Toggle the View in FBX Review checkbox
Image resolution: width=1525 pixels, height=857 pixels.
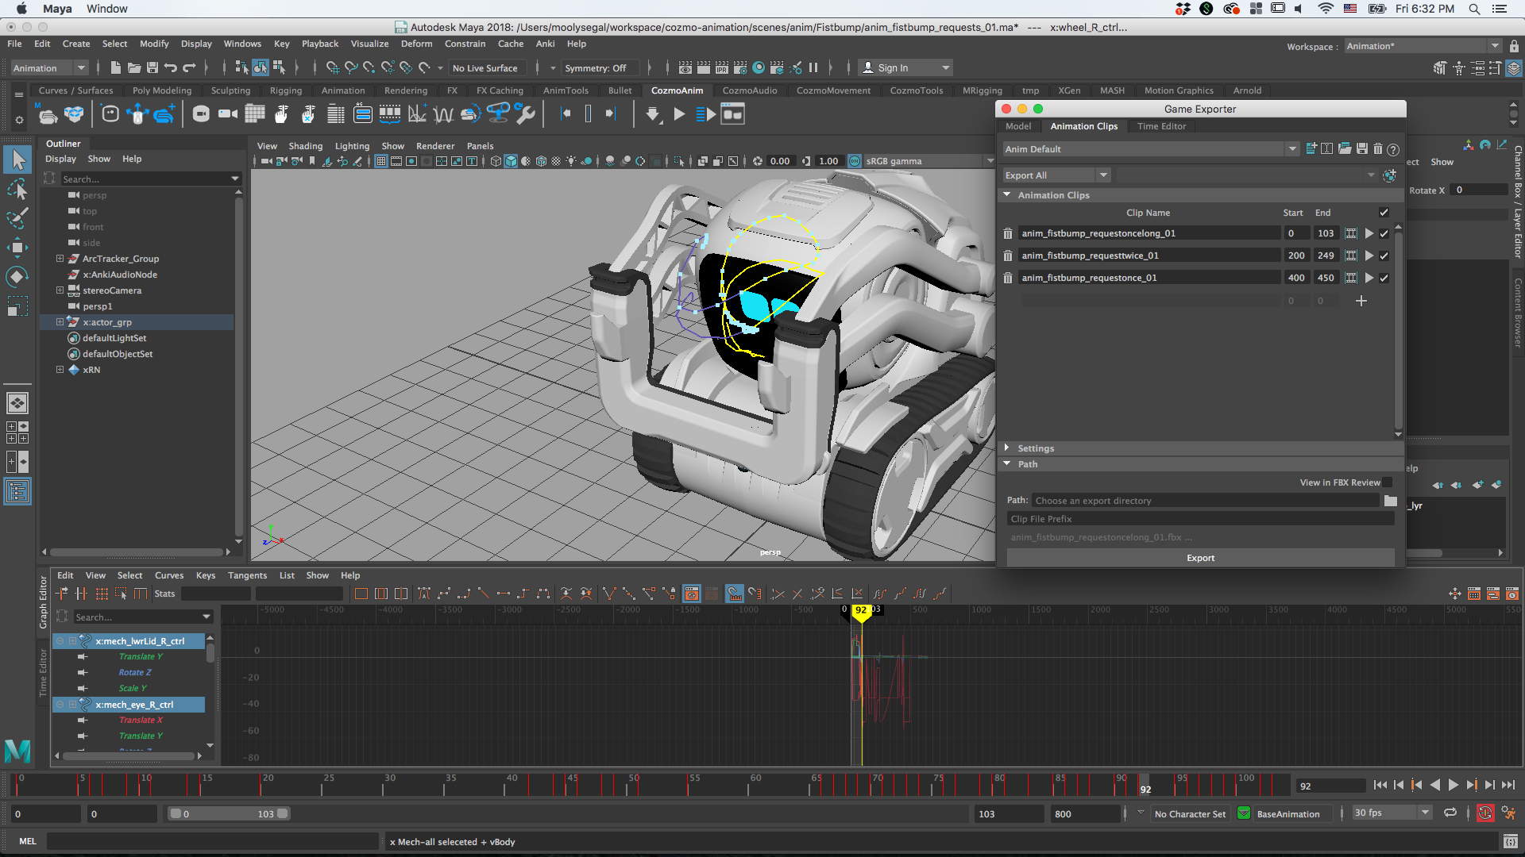click(1387, 482)
